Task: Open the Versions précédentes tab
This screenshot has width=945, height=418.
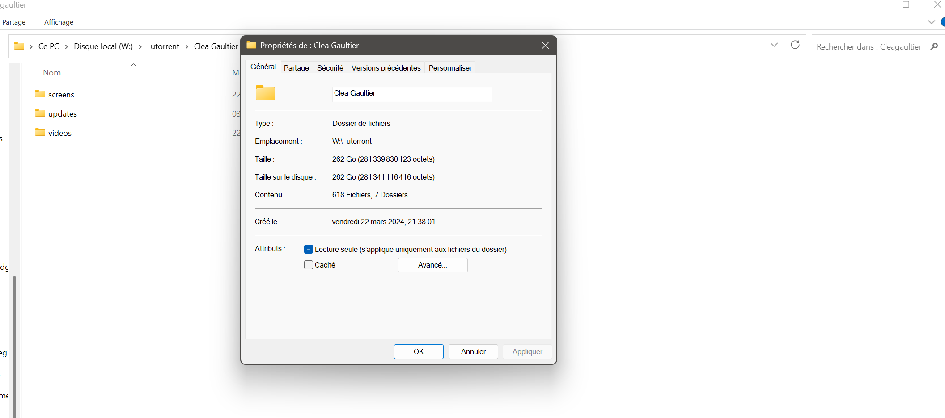Action: click(x=386, y=68)
